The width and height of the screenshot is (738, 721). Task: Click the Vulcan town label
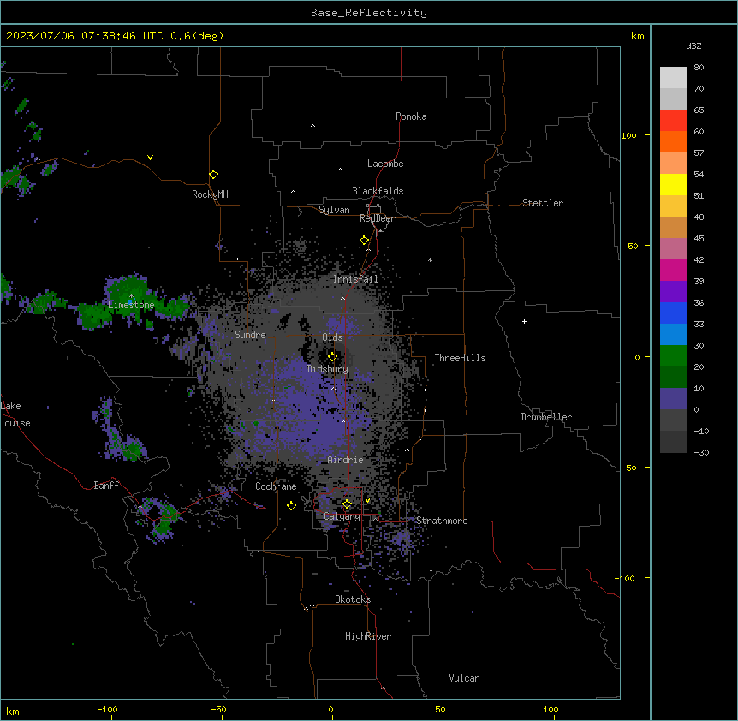[x=465, y=678]
